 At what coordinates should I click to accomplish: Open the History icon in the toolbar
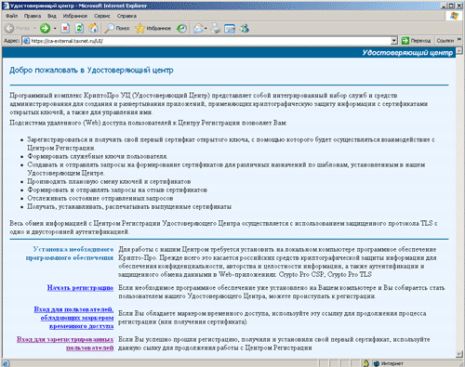coord(181,29)
